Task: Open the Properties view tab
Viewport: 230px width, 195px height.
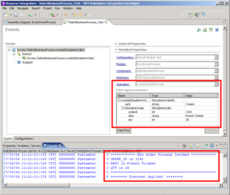Action: [9, 146]
